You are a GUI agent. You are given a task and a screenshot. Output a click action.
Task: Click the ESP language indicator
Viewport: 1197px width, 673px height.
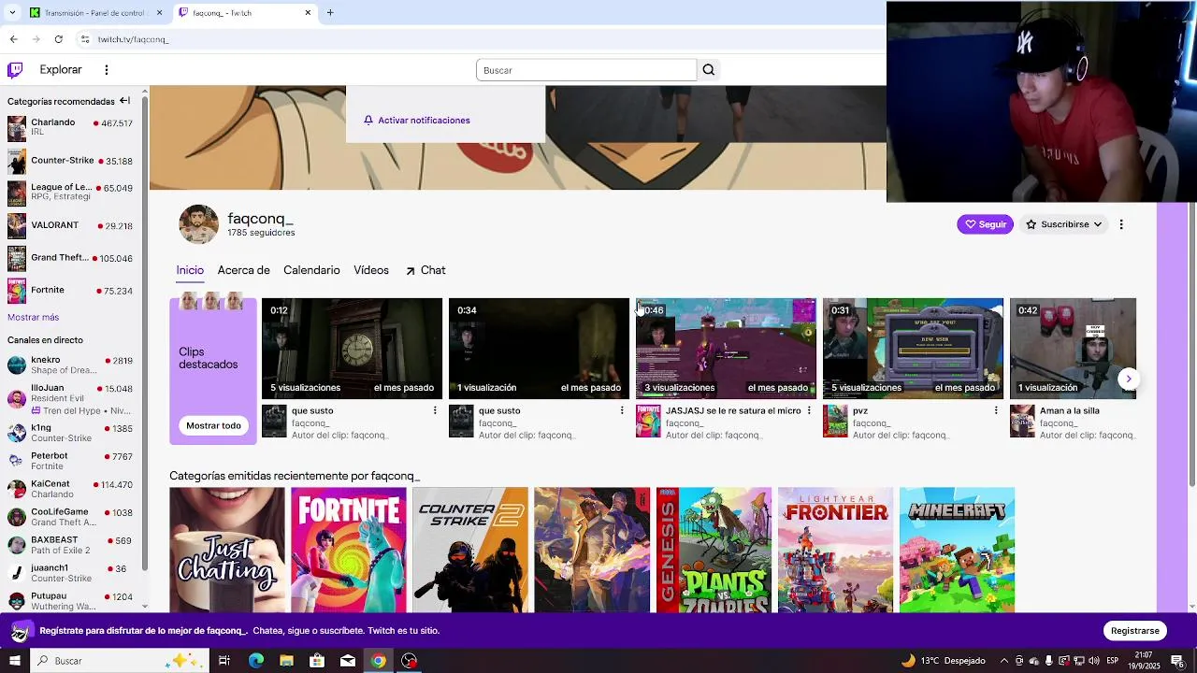tap(1113, 661)
